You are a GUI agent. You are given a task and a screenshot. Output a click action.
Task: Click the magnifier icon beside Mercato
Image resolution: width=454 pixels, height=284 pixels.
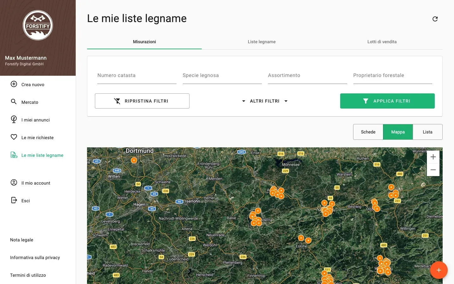pyautogui.click(x=14, y=102)
